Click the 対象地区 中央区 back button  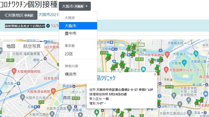point(19,15)
